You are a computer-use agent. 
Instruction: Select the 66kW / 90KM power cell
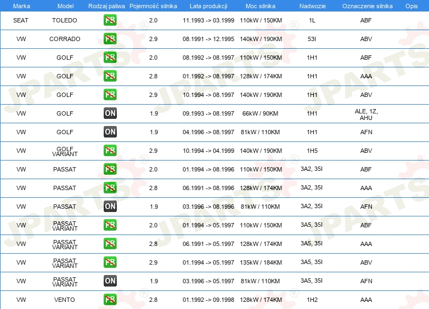coord(260,113)
